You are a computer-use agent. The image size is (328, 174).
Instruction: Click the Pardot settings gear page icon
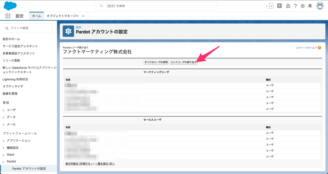[68, 31]
